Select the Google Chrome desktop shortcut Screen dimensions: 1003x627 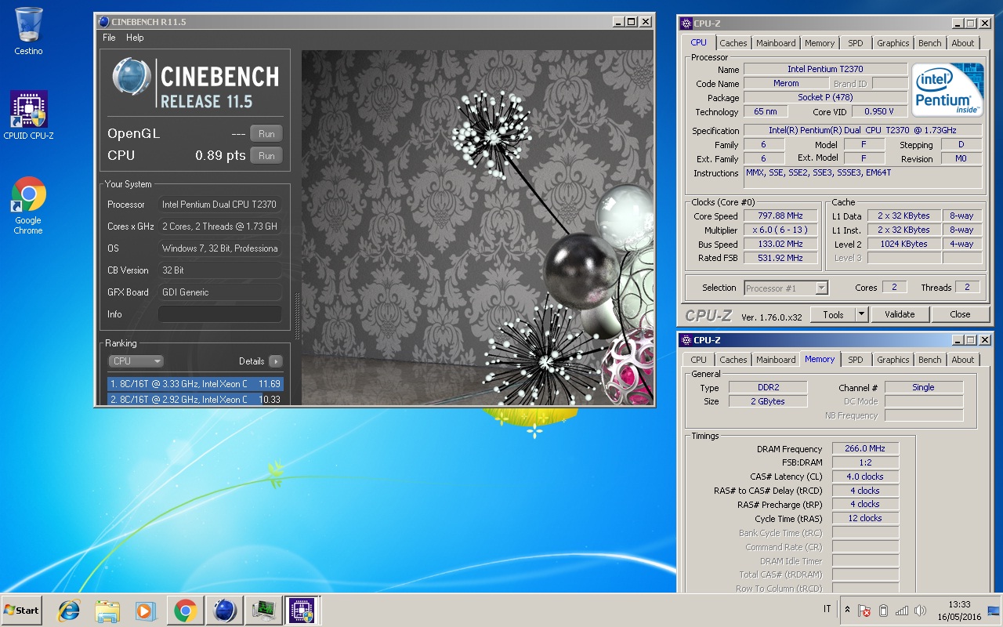pyautogui.click(x=28, y=205)
